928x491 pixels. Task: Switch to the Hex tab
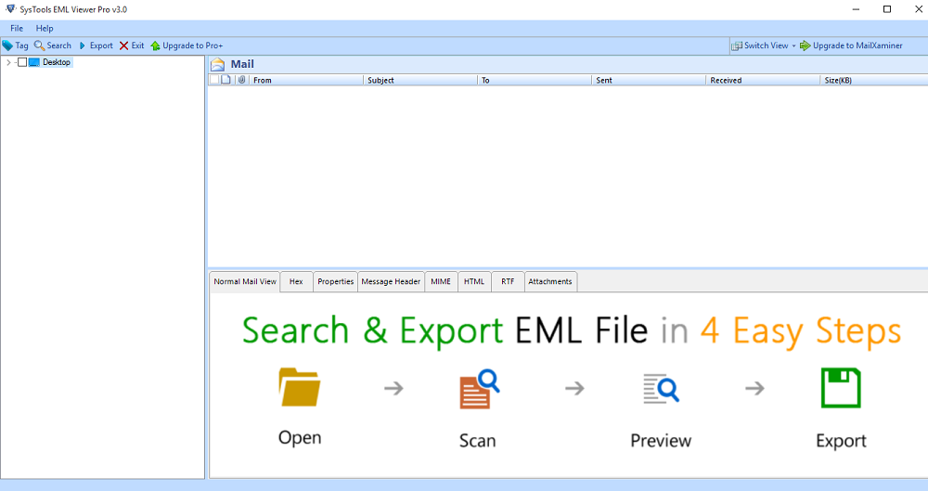click(296, 281)
